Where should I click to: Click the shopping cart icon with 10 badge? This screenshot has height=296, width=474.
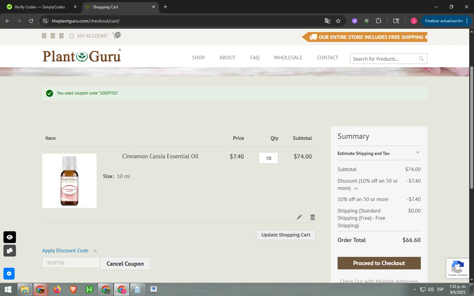tap(117, 35)
